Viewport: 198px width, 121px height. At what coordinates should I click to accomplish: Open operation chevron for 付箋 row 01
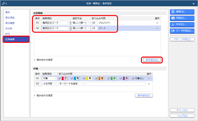[x=149, y=78]
